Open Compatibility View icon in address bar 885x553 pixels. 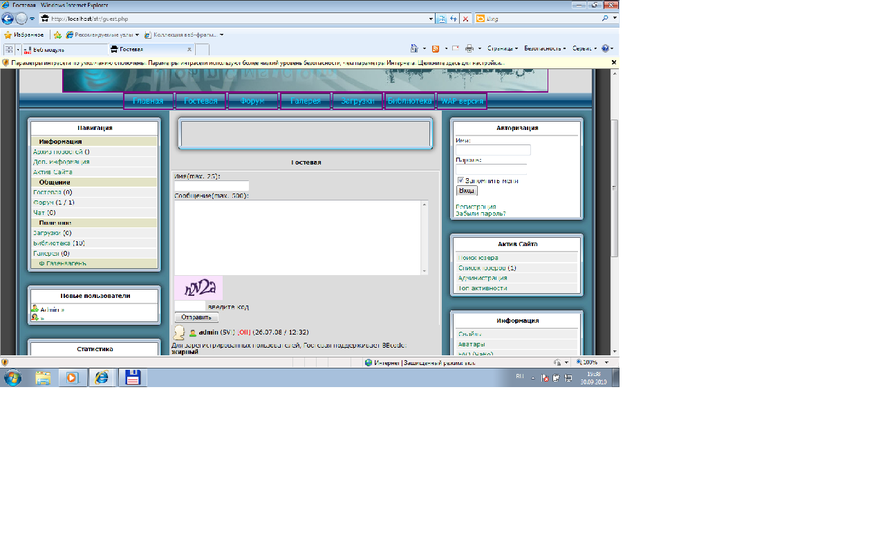click(x=442, y=19)
